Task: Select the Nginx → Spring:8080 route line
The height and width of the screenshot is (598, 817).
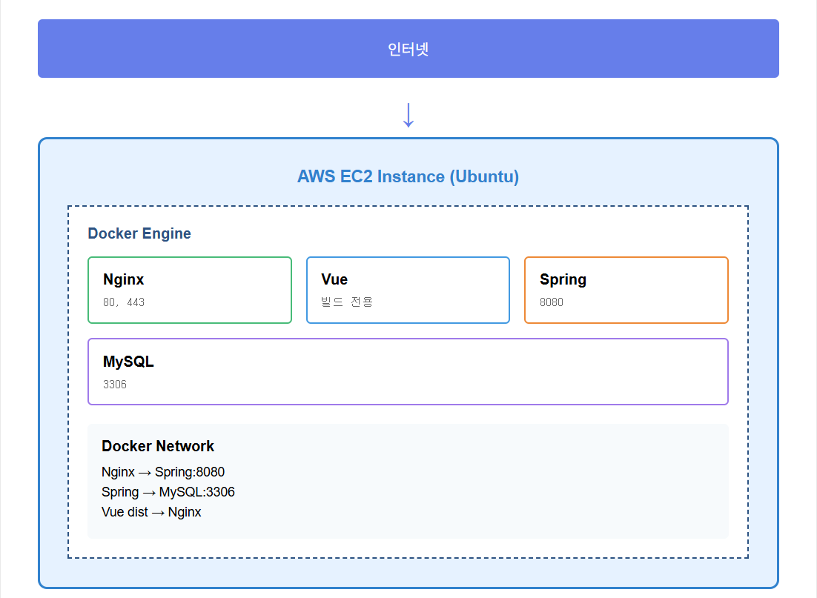Action: pyautogui.click(x=163, y=472)
